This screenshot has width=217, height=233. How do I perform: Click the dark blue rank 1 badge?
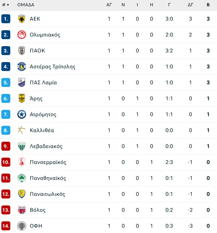(x=6, y=19)
